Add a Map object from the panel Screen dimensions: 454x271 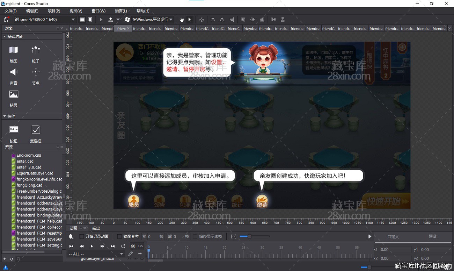click(x=14, y=50)
